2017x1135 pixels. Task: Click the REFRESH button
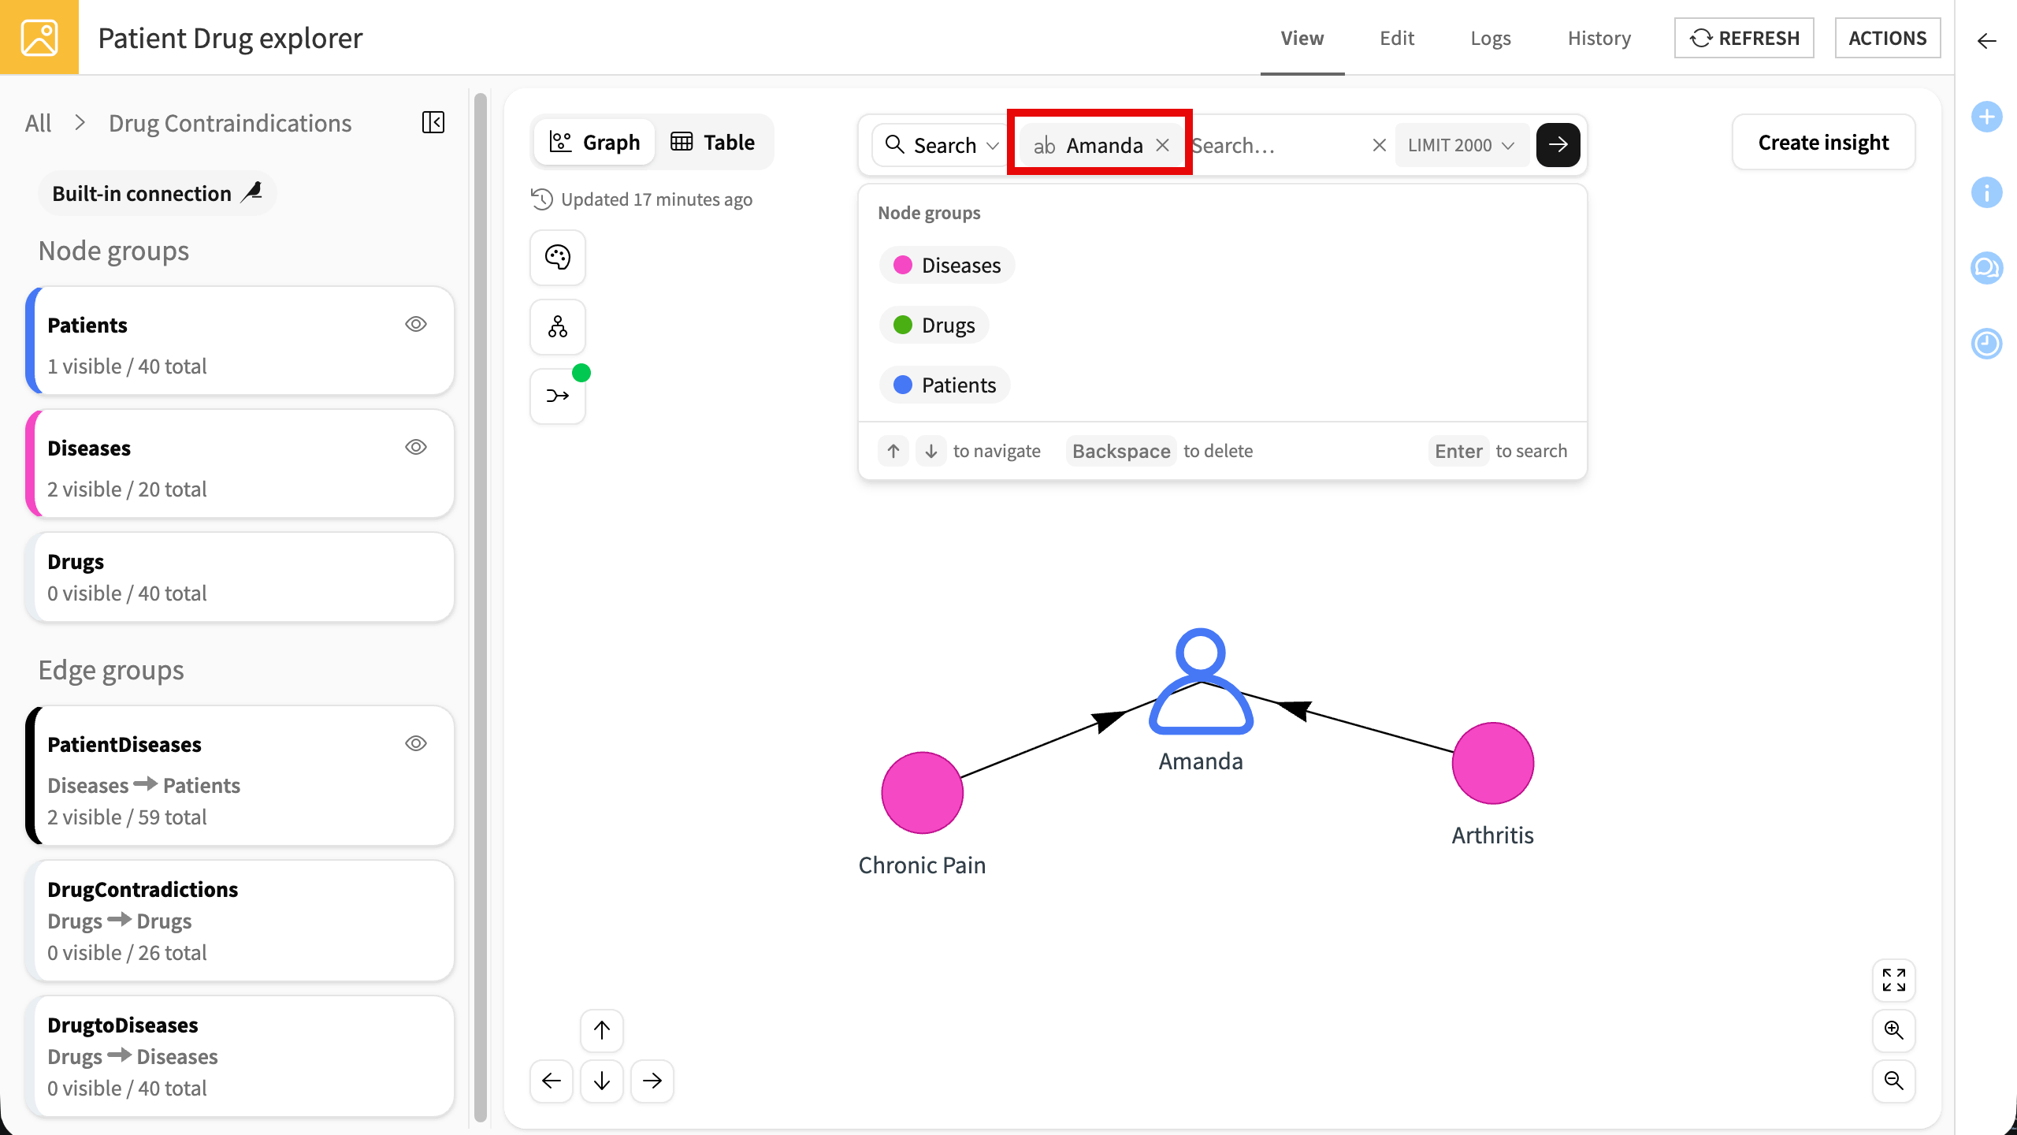pos(1744,38)
